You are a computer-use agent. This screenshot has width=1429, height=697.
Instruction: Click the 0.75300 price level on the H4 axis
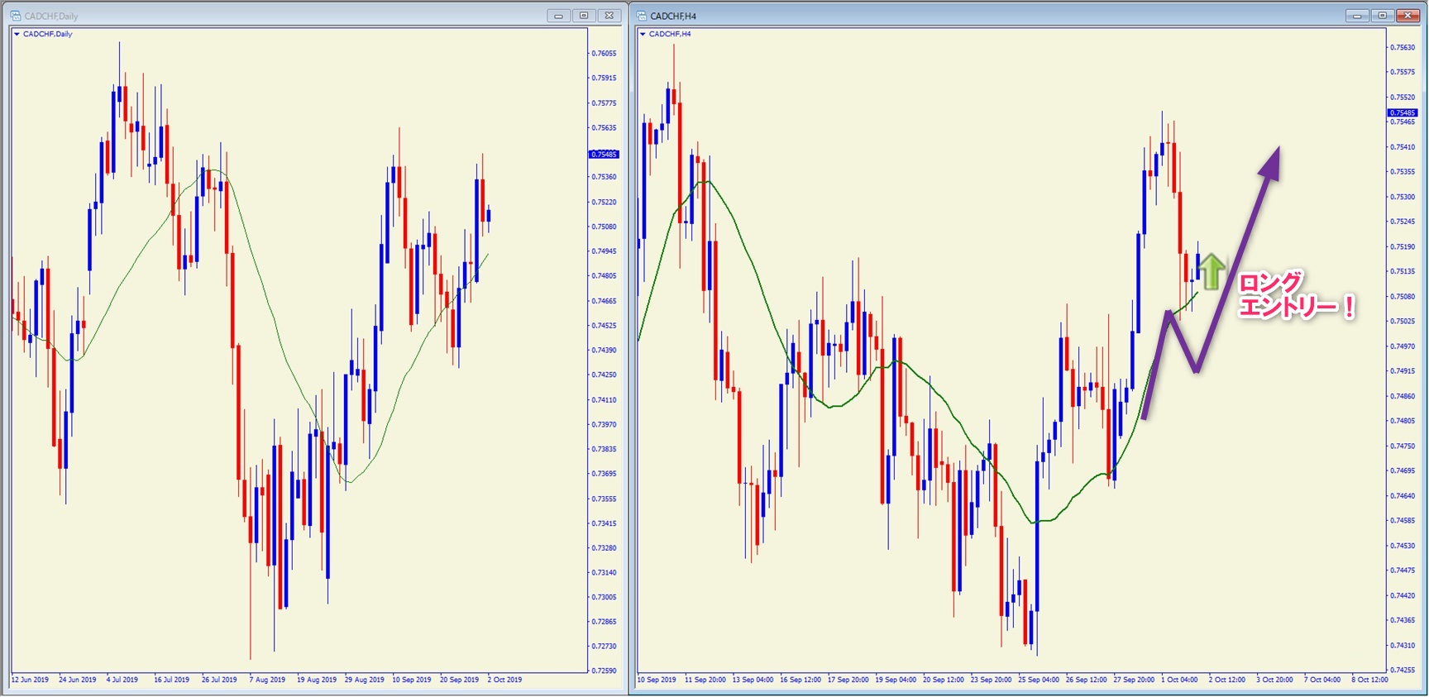point(1403,197)
